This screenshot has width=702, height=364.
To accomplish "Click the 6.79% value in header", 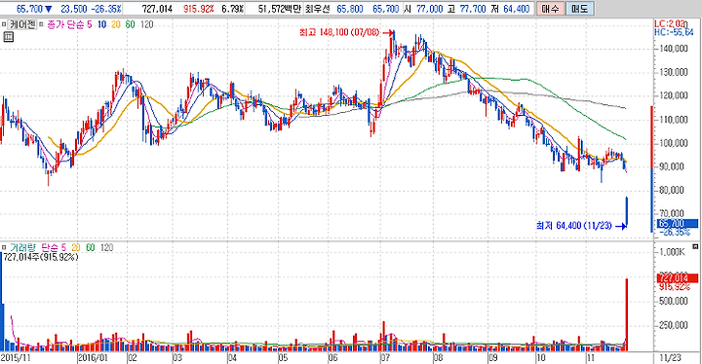I will click(x=233, y=9).
